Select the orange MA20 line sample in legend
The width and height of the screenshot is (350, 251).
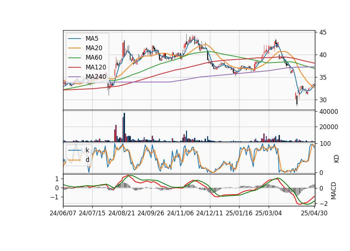point(74,48)
